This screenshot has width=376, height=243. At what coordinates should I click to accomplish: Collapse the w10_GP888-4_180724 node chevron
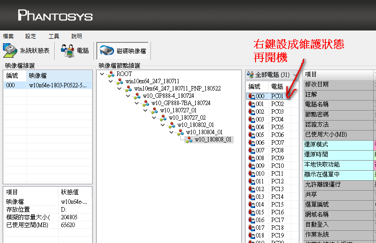(x=128, y=96)
